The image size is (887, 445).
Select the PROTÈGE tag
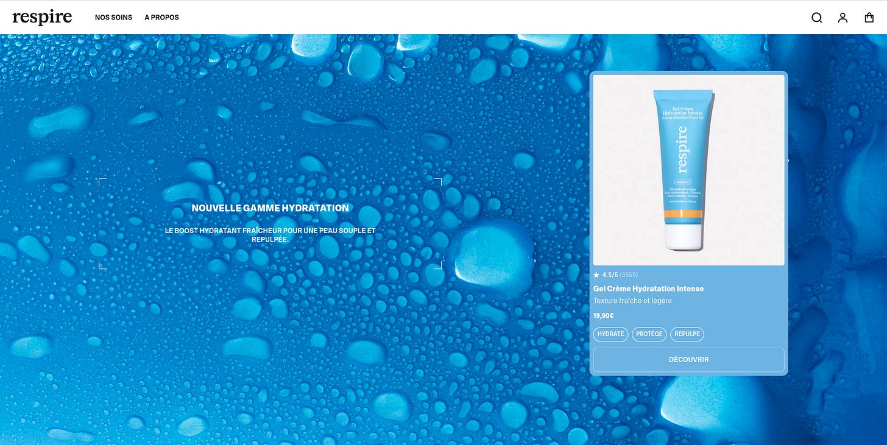(x=649, y=334)
